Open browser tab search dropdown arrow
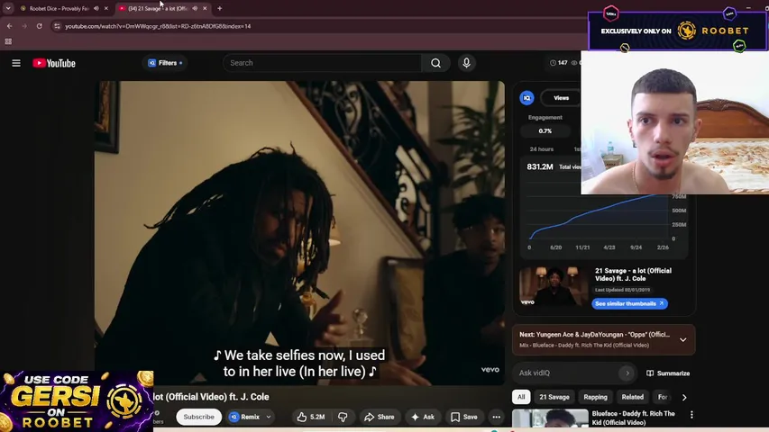 [x=8, y=8]
